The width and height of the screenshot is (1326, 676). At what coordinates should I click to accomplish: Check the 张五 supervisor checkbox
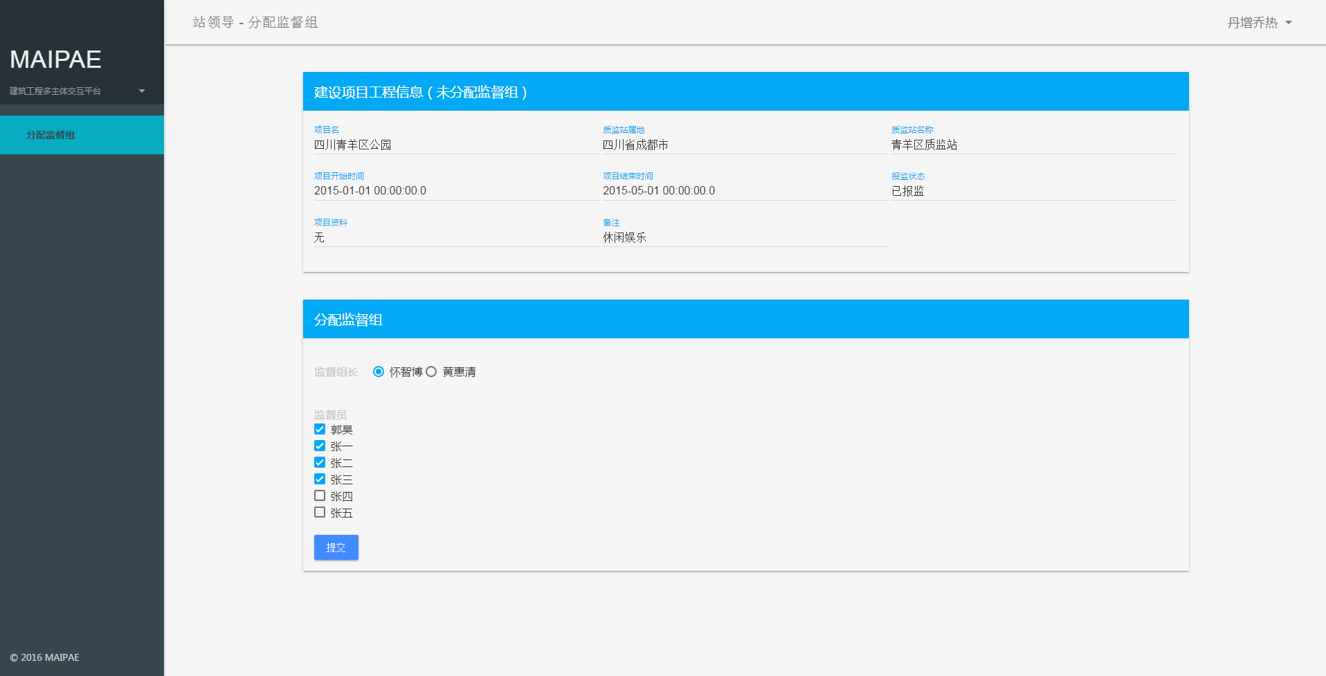[x=320, y=513]
